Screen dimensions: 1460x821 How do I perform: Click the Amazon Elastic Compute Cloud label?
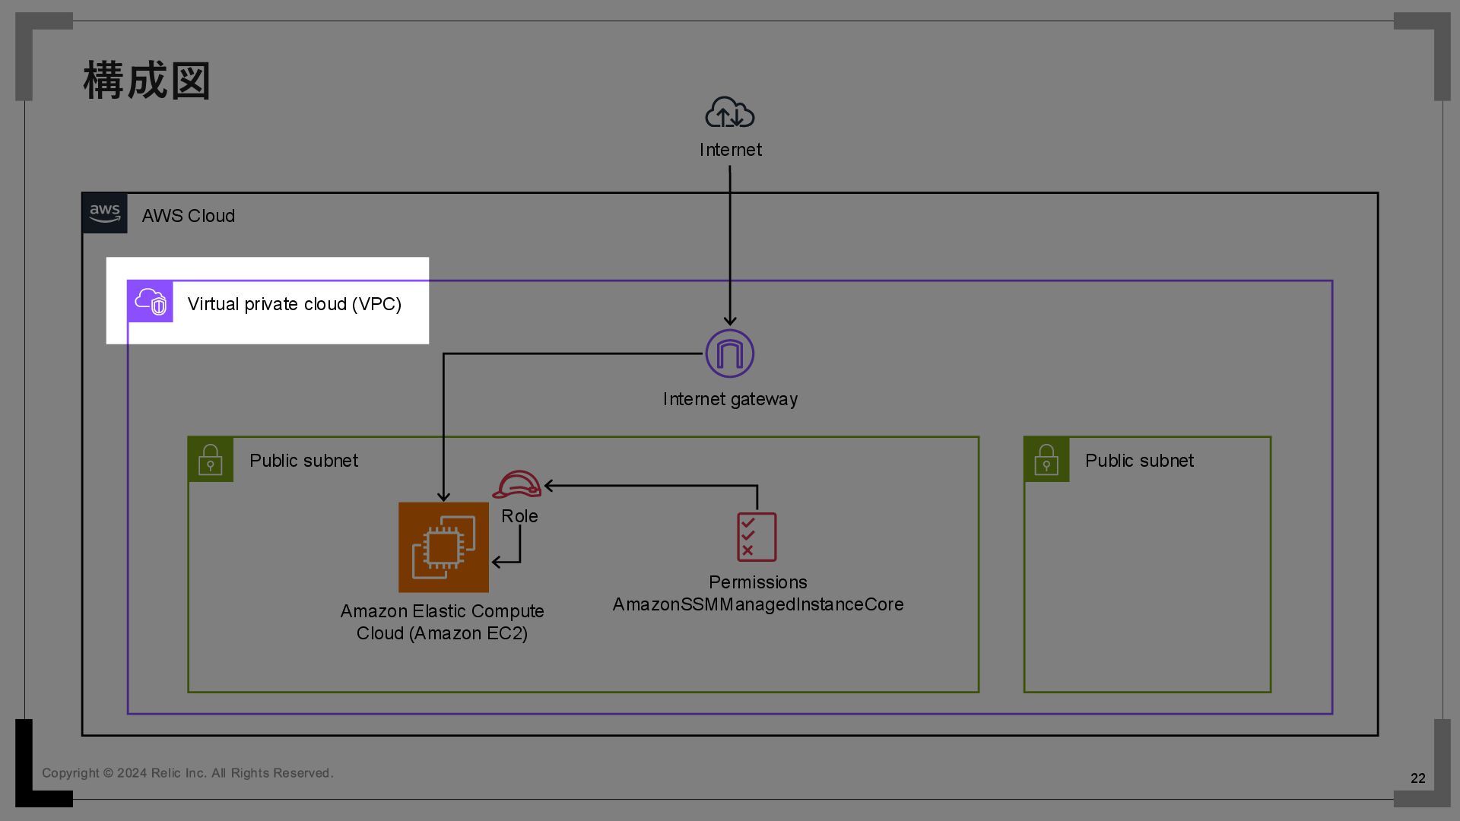pos(442,622)
